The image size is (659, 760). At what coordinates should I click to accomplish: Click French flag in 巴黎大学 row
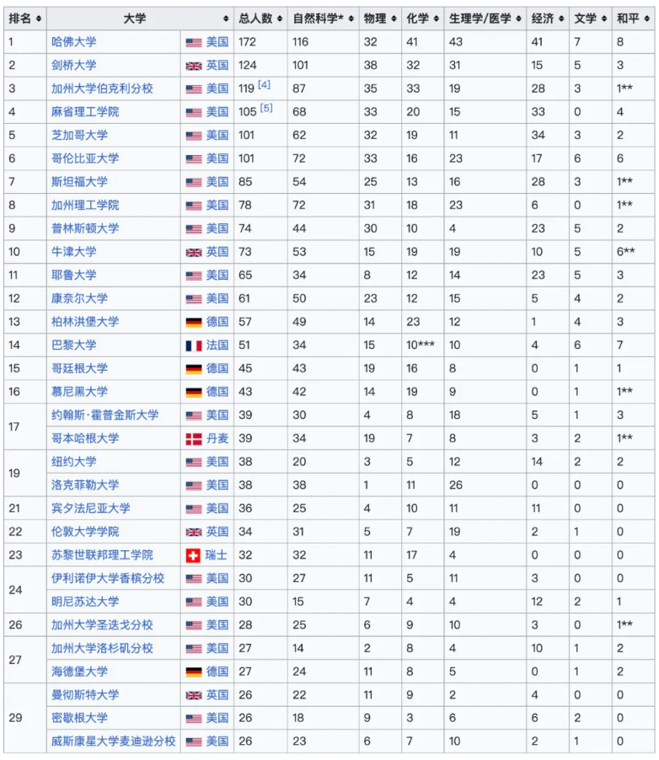[x=194, y=345]
